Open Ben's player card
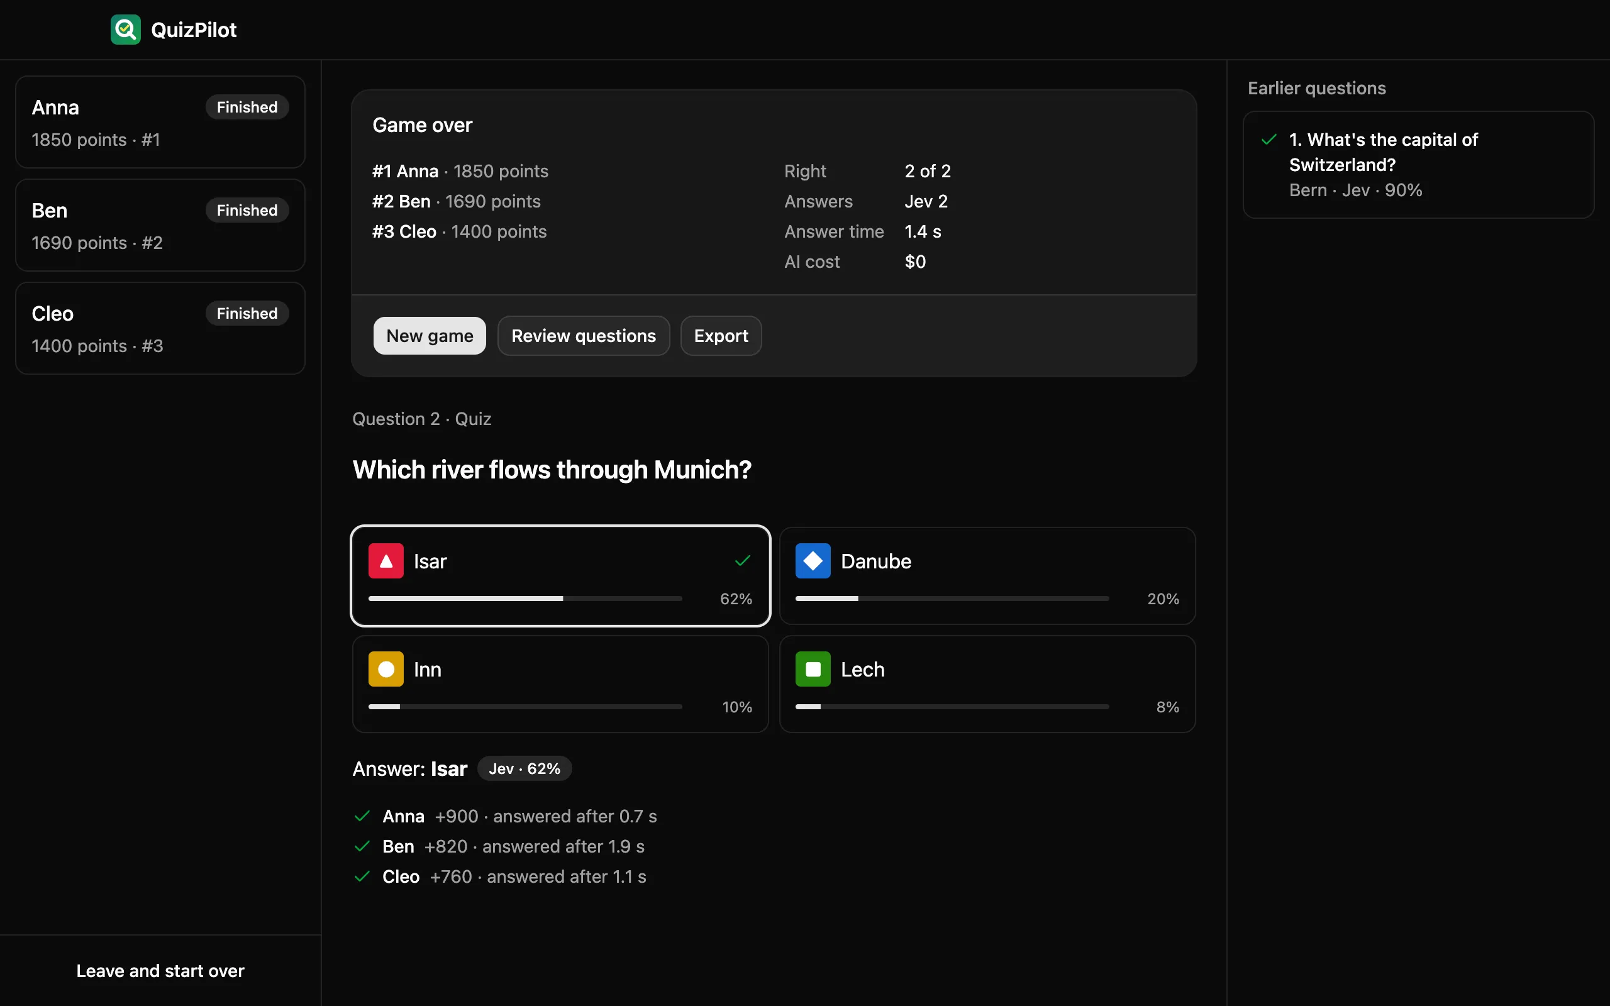 160,225
